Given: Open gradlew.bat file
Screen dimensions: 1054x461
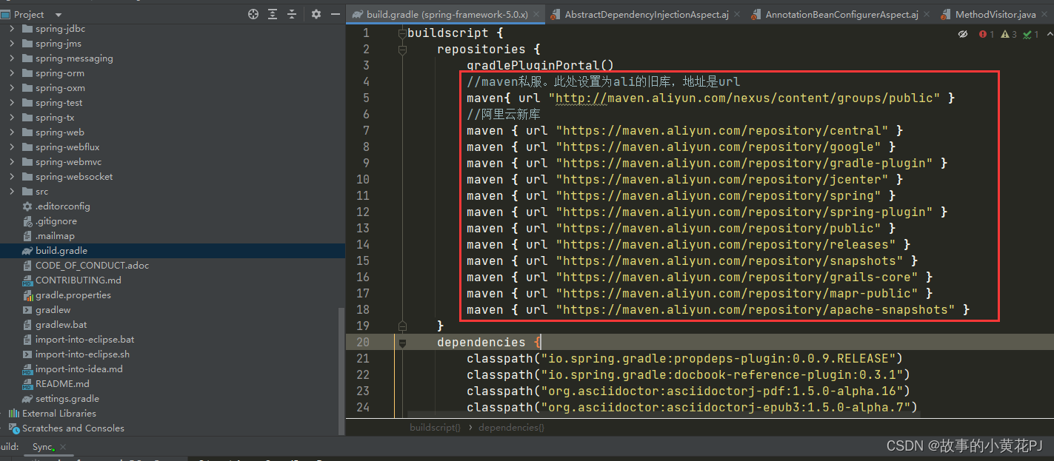Looking at the screenshot, I should (61, 325).
